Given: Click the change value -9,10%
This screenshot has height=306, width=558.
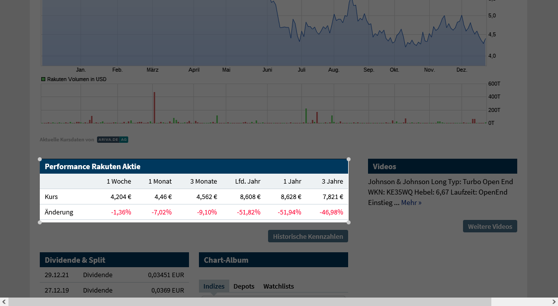Looking at the screenshot, I should (207, 212).
